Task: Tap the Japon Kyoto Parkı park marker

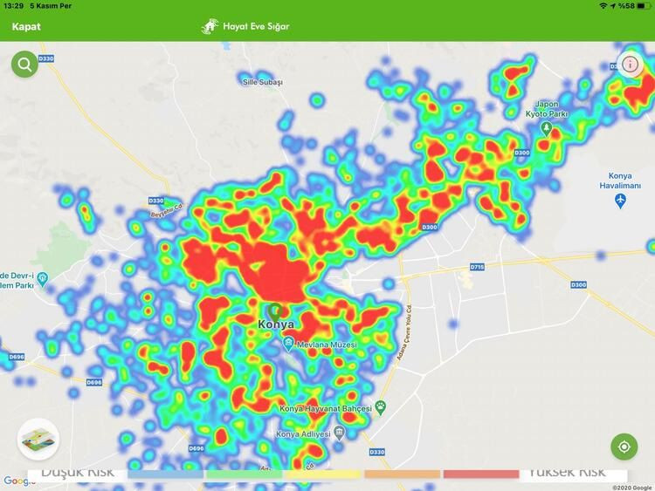Action: [x=547, y=128]
